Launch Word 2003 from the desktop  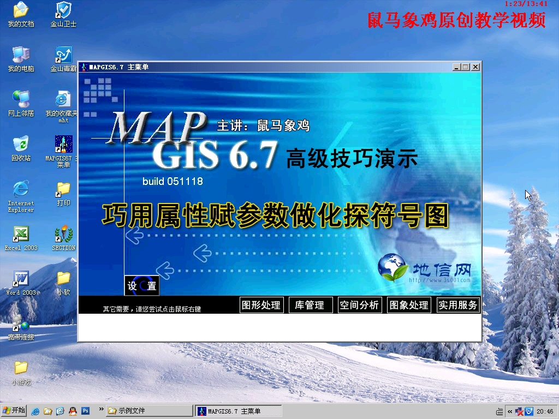(x=21, y=279)
